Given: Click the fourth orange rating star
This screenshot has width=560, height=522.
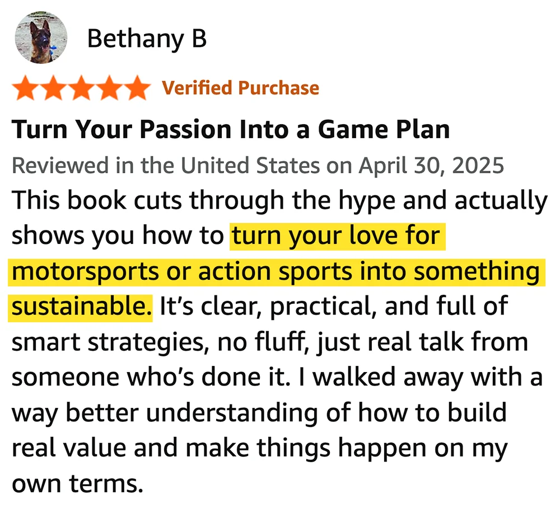Looking at the screenshot, I should coord(109,88).
